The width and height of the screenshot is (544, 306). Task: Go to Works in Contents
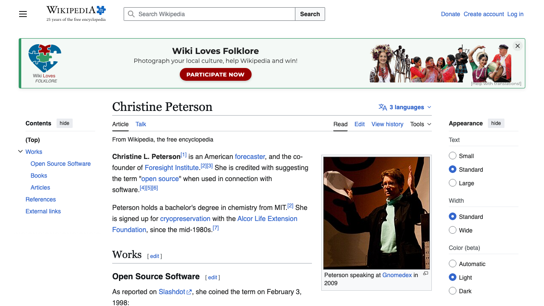pos(34,152)
